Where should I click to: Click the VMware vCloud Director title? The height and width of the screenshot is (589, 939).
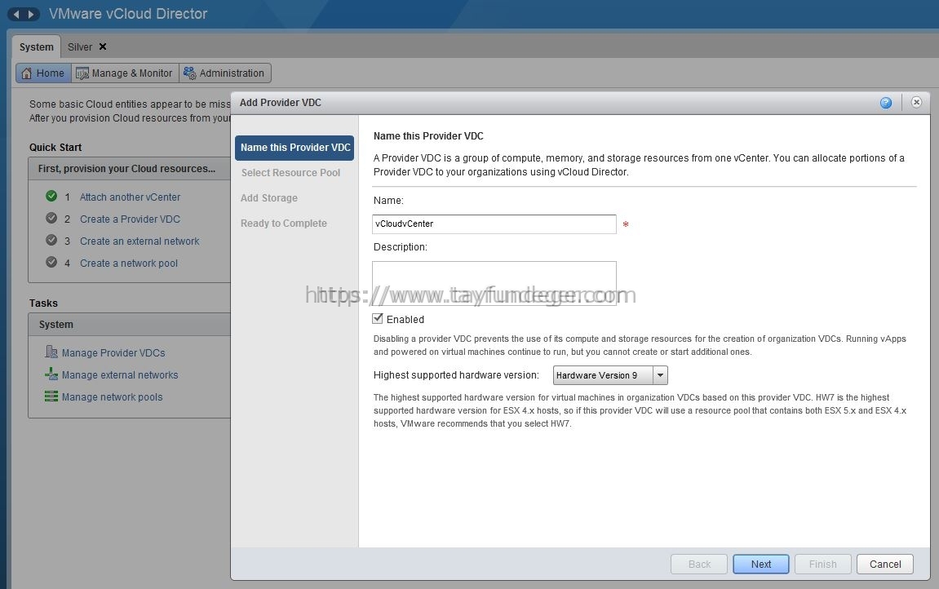[x=127, y=14]
